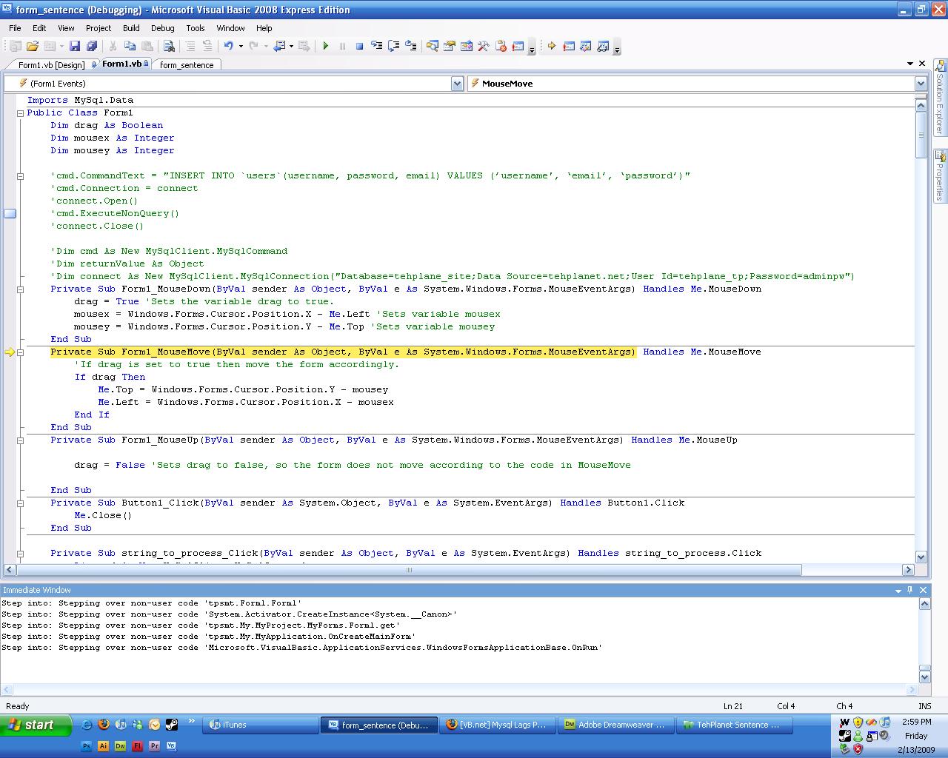Toggle auto-hide pin on Immediate Window
Screen dimensions: 948x758
tap(909, 590)
